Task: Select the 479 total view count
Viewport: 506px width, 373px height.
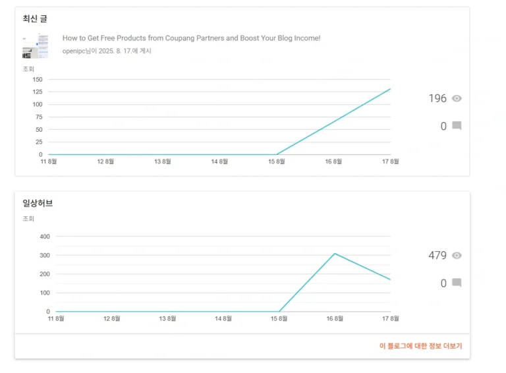Action: pos(437,256)
